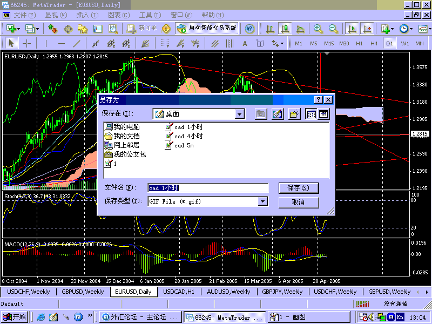Image resolution: width=432 pixels, height=324 pixels.
Task: Go to desktop via dialog toolbar icon
Action: click(x=278, y=114)
